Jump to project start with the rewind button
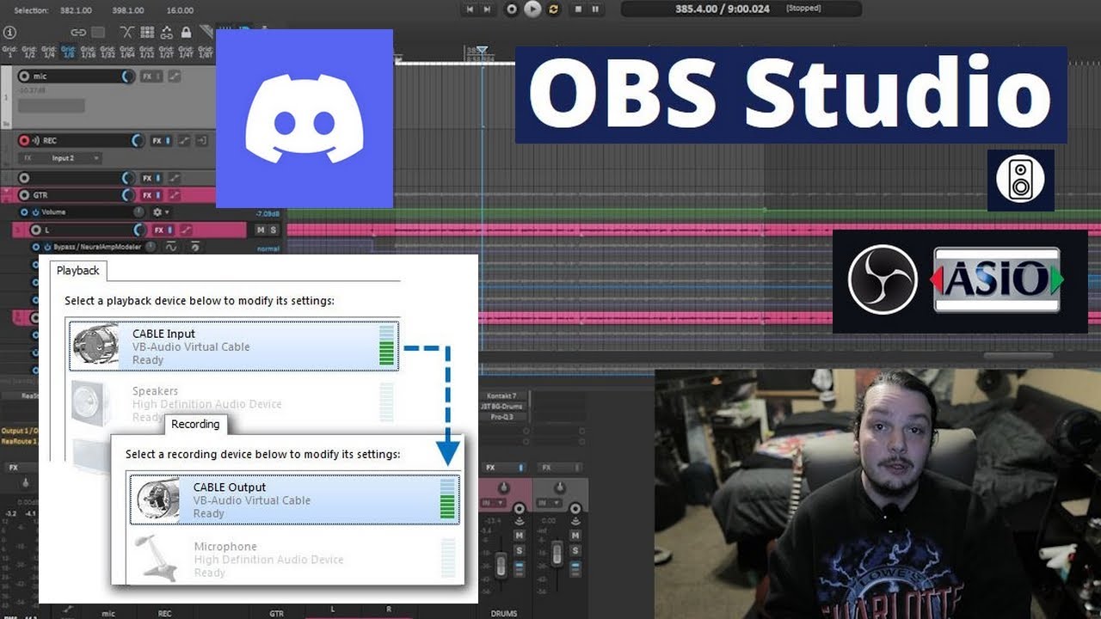The height and width of the screenshot is (619, 1101). [470, 9]
